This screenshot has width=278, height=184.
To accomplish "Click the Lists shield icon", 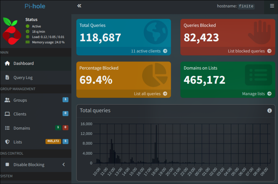I will pyautogui.click(x=7, y=142).
